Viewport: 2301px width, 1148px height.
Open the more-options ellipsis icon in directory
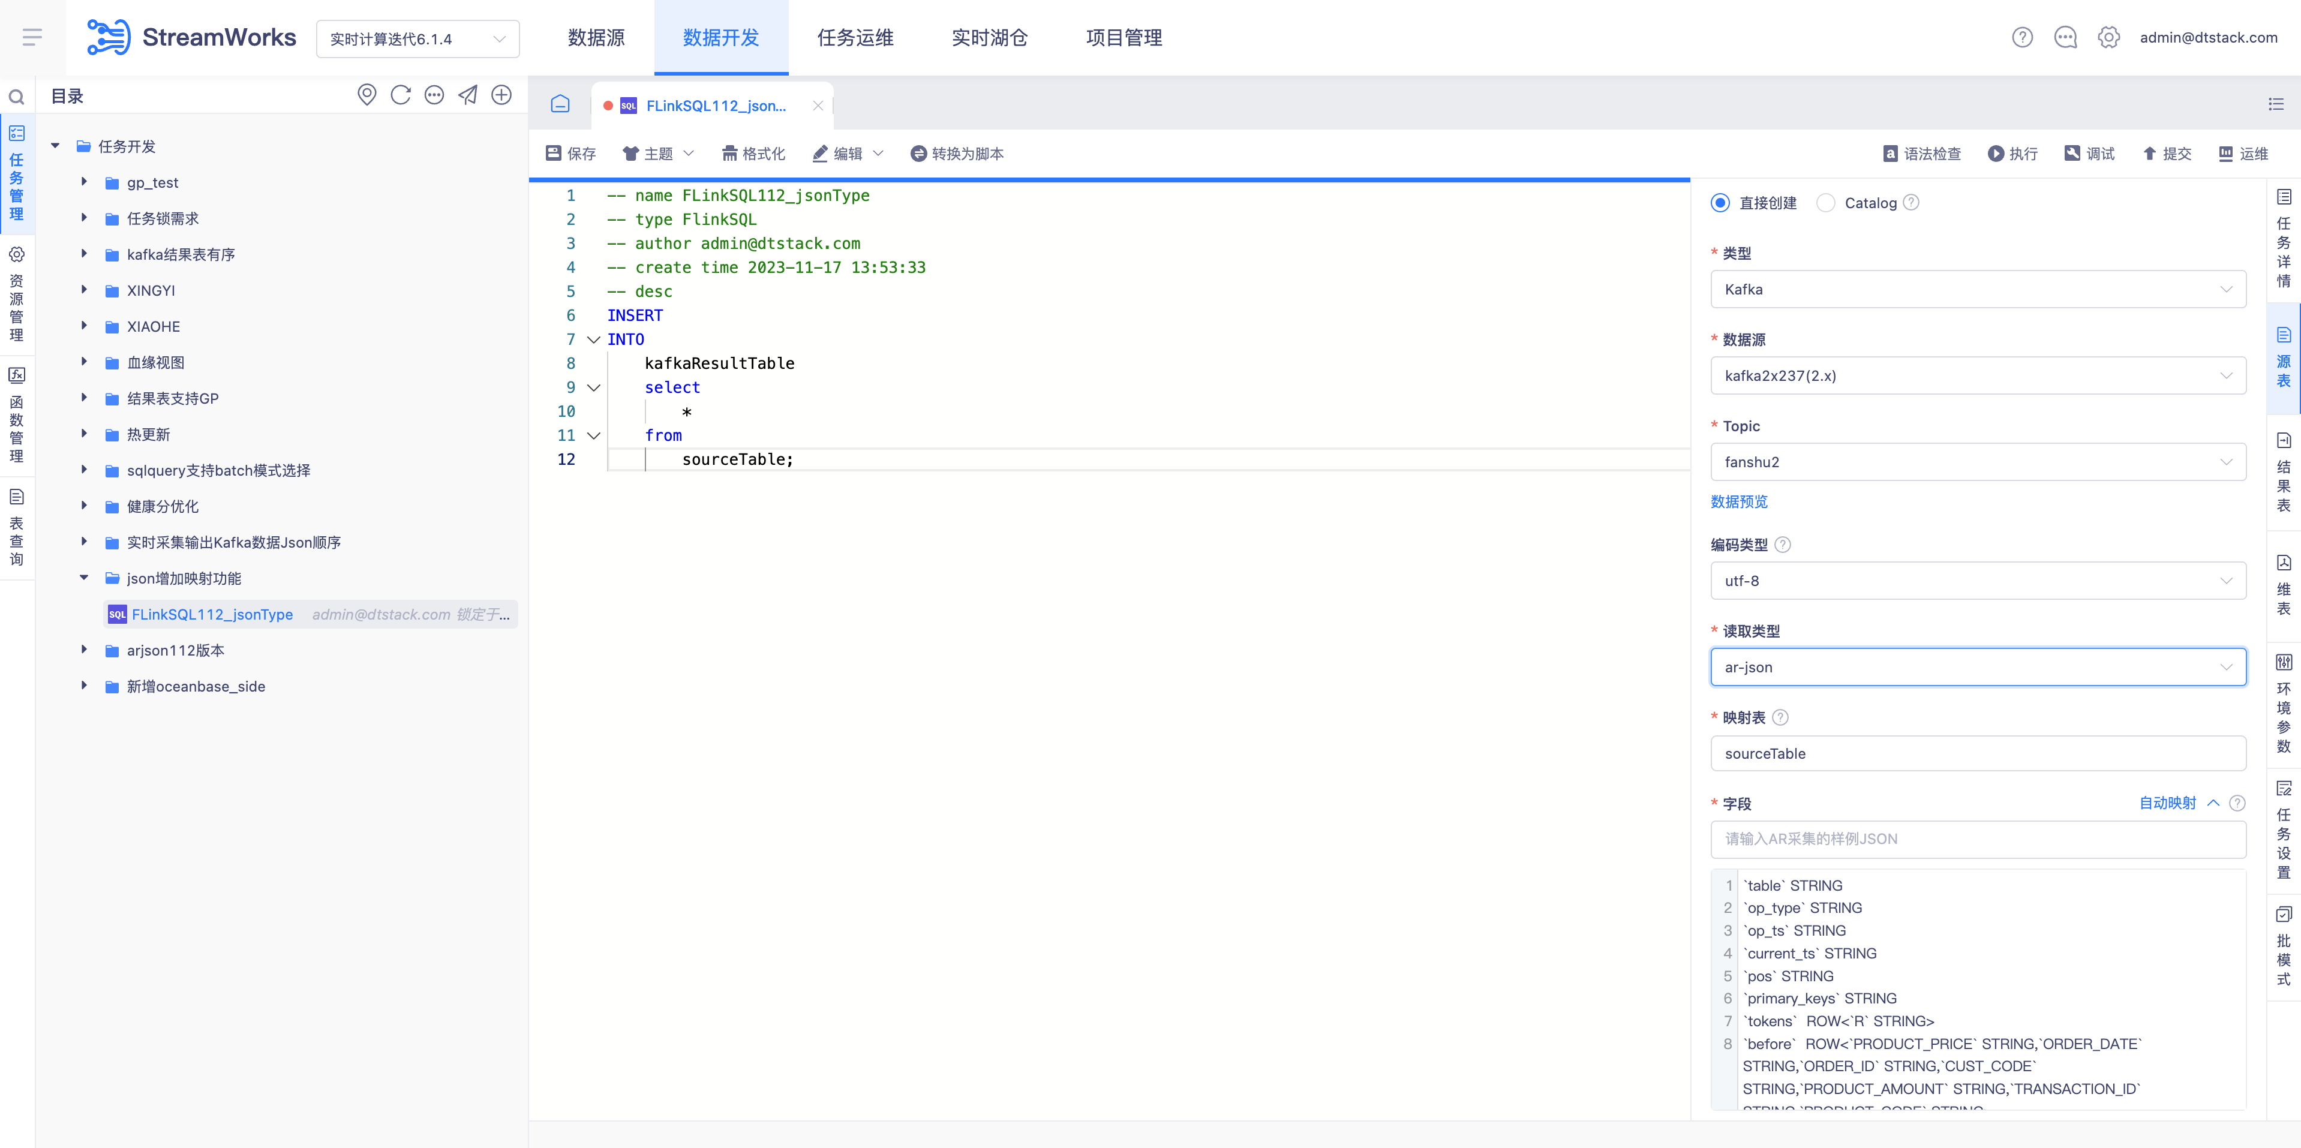tap(434, 95)
